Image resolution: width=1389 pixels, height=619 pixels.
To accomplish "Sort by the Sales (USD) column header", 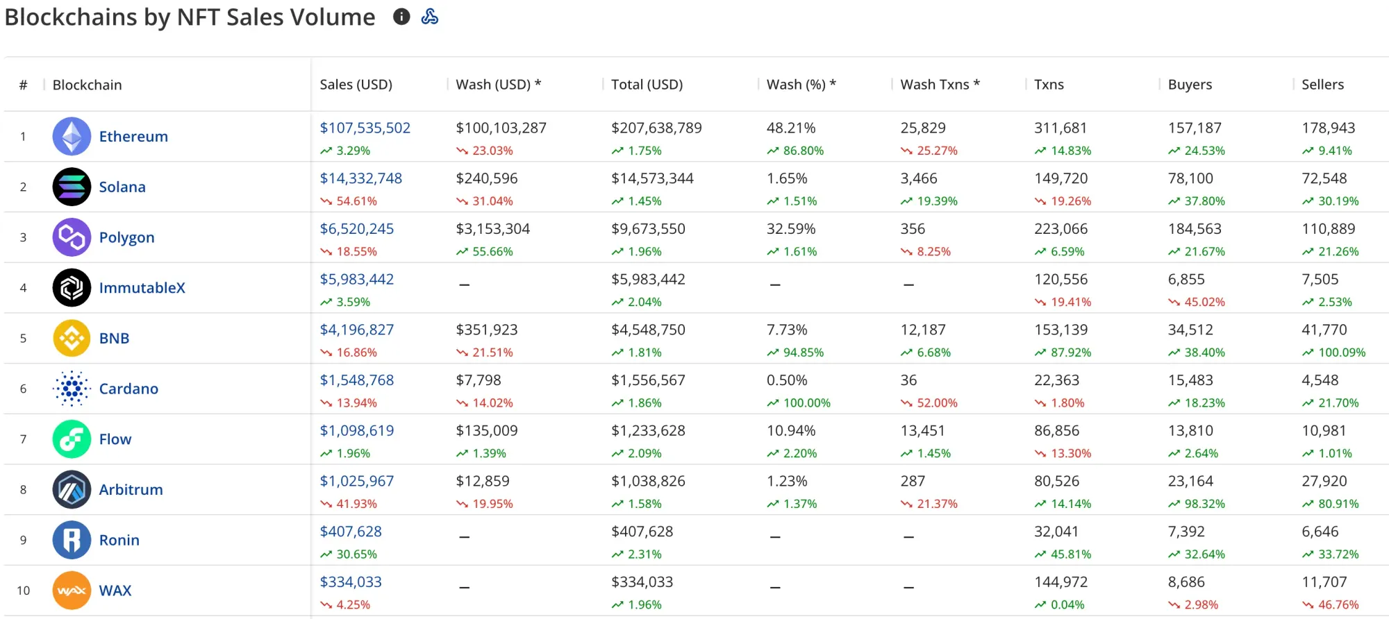I will tap(356, 85).
